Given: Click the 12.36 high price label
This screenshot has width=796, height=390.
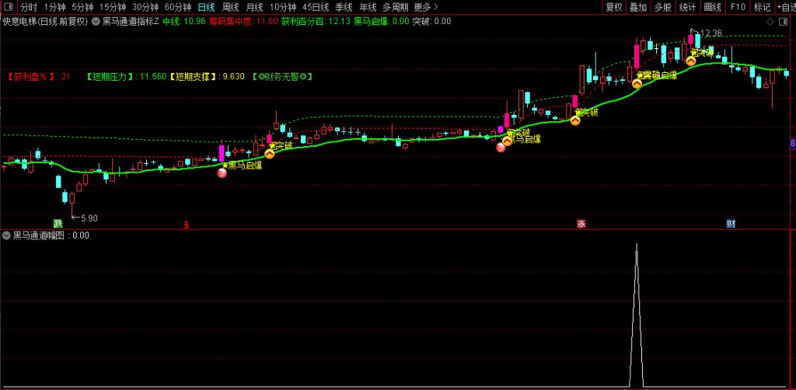Looking at the screenshot, I should tap(710, 33).
